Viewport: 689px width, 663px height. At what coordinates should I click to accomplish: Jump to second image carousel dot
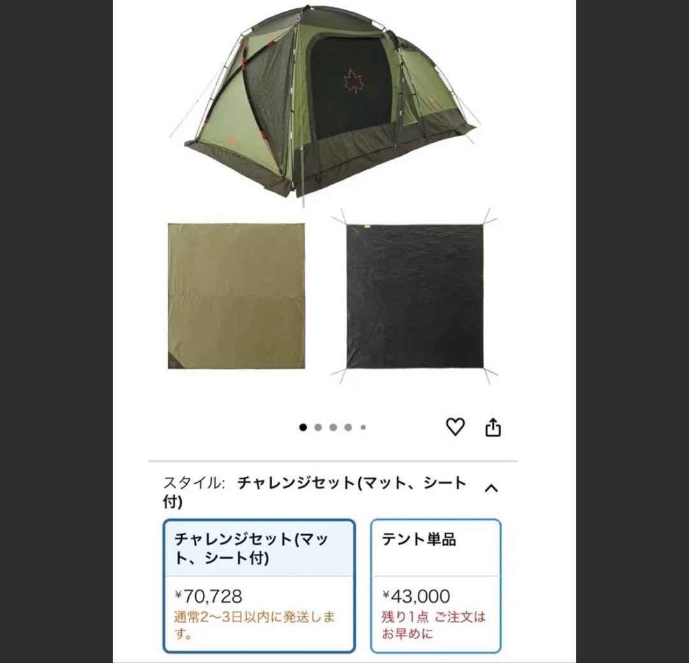tap(318, 428)
